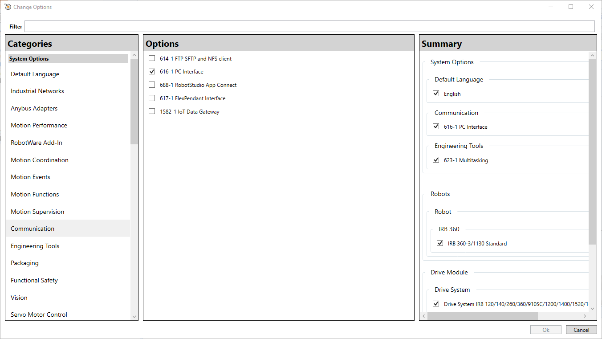The image size is (602, 339).
Task: Click the Categories list scroll-down arrow
Action: [x=134, y=316]
